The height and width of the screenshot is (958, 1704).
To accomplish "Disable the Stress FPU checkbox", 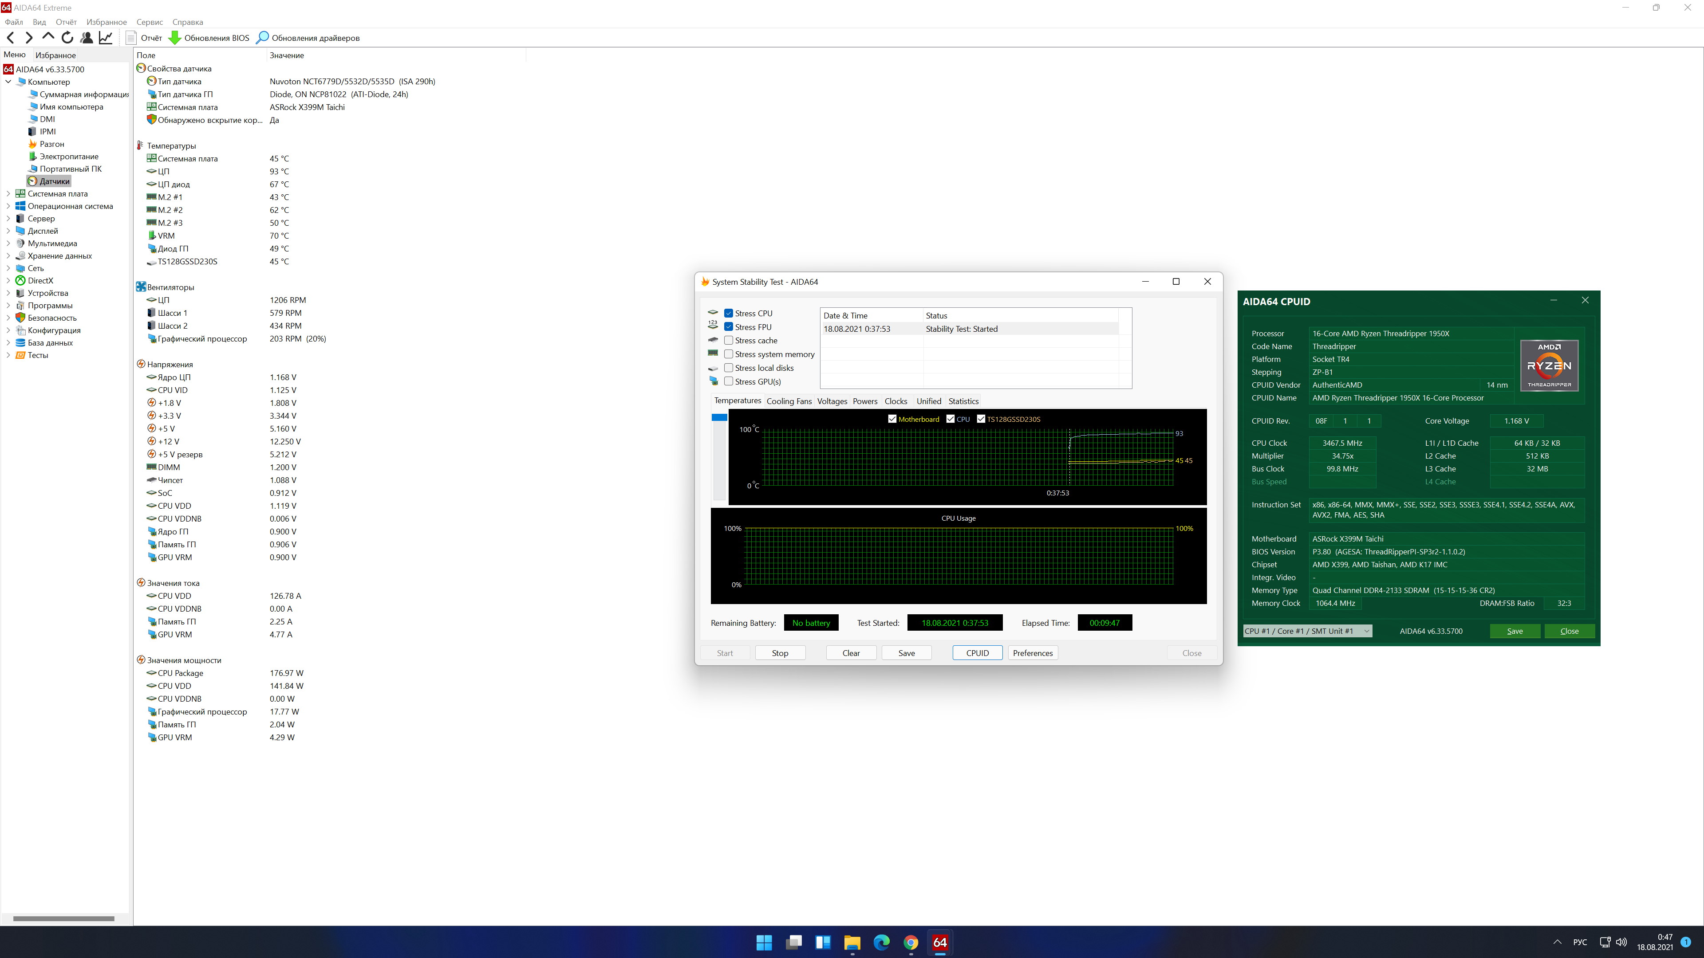I will click(728, 326).
